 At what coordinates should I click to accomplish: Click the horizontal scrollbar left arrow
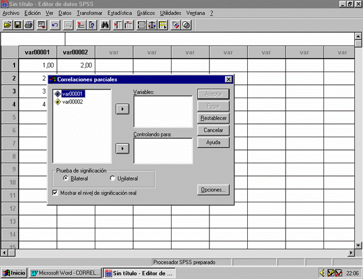click(x=5, y=253)
